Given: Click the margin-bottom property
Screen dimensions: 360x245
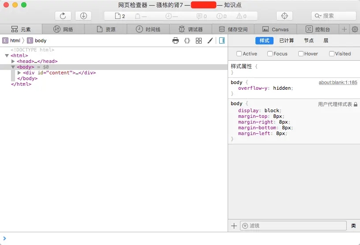Looking at the screenshot, I should tap(257, 128).
